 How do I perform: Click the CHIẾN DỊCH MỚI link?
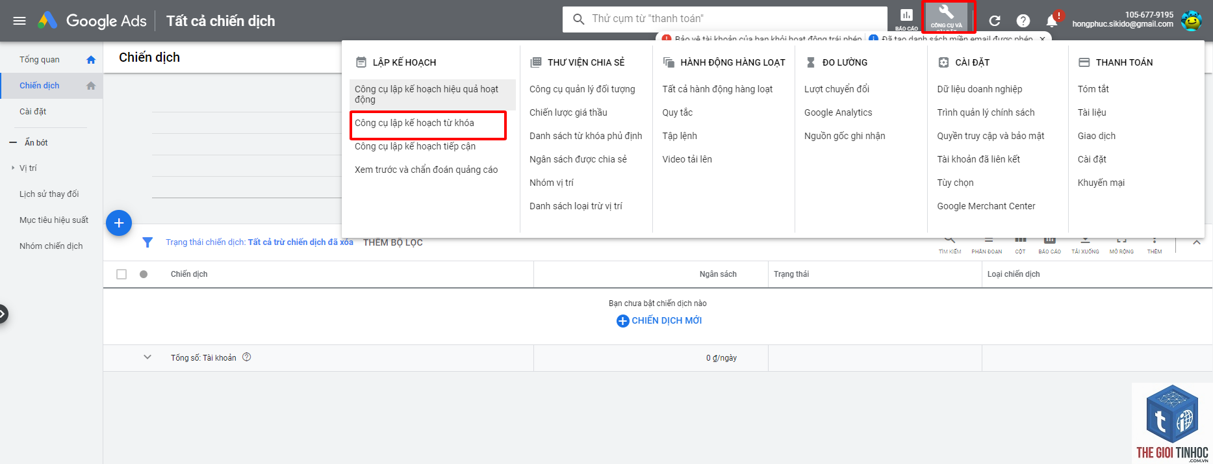click(x=667, y=320)
